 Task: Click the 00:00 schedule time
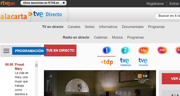click(x=9, y=64)
